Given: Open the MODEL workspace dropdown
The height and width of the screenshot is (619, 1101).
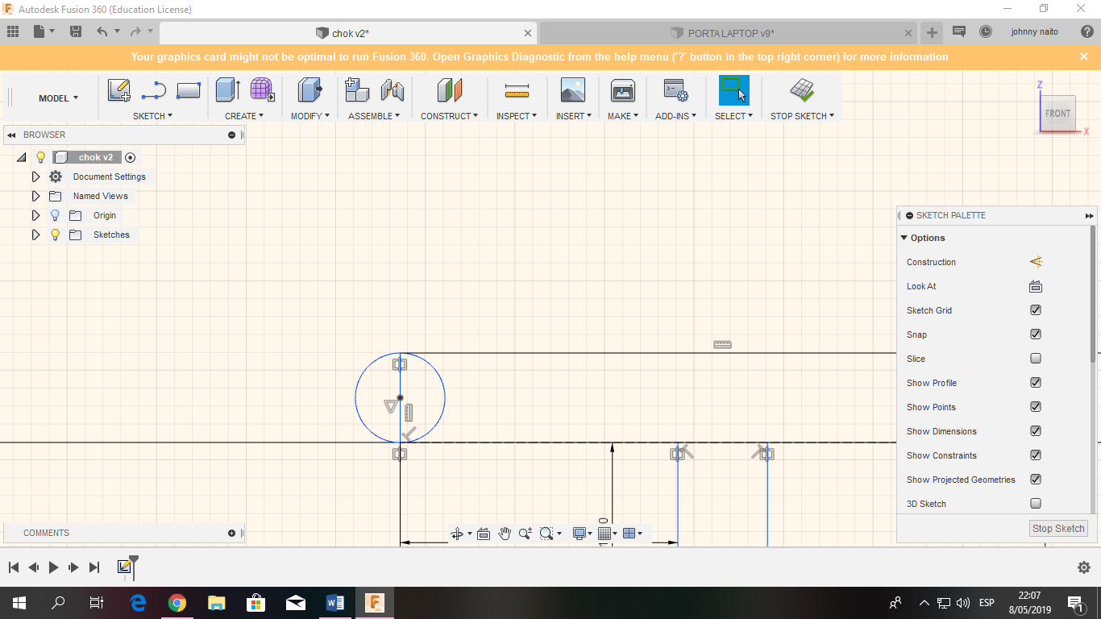Looking at the screenshot, I should tap(59, 98).
